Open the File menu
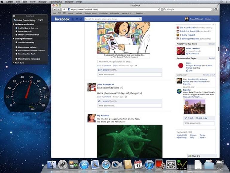Viewport: 230px width, 173px height. coord(18,2)
